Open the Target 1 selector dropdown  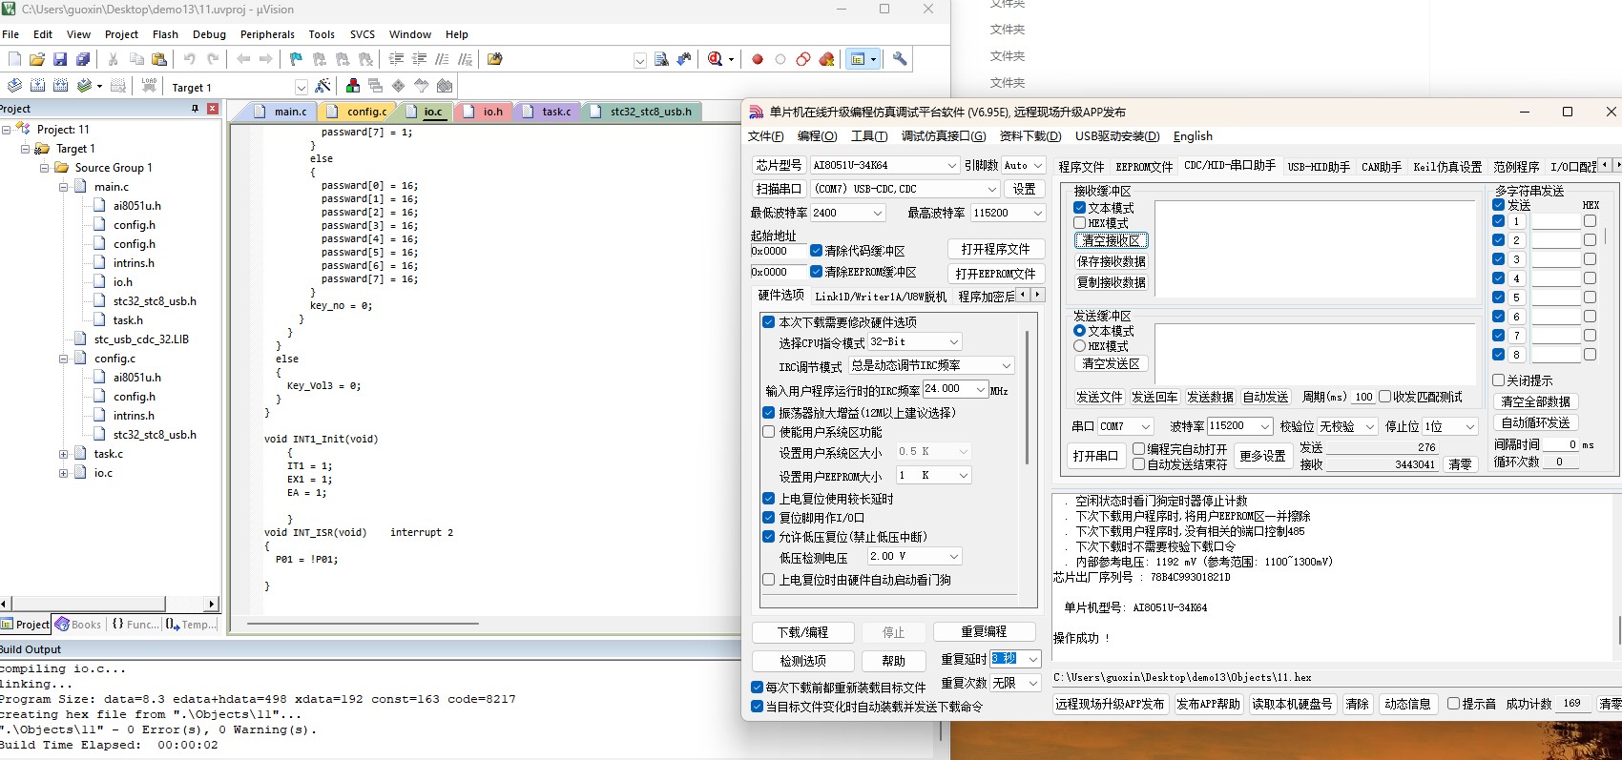click(302, 87)
